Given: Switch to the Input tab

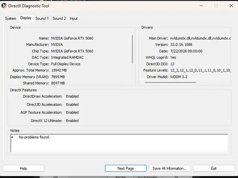Looking at the screenshot, I should (74, 19).
